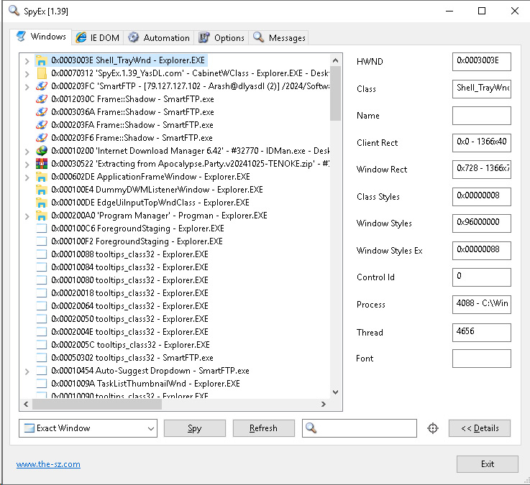
Task: Click the window icon of the 0x0002005C tooltips row
Action: [41, 344]
